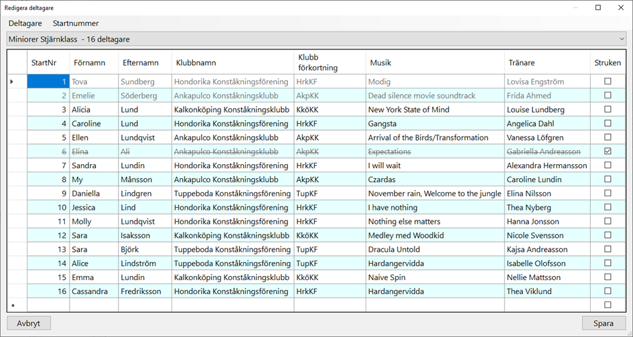Check Struken checkbox for Tova Sundberg
633x337 pixels.
click(608, 82)
